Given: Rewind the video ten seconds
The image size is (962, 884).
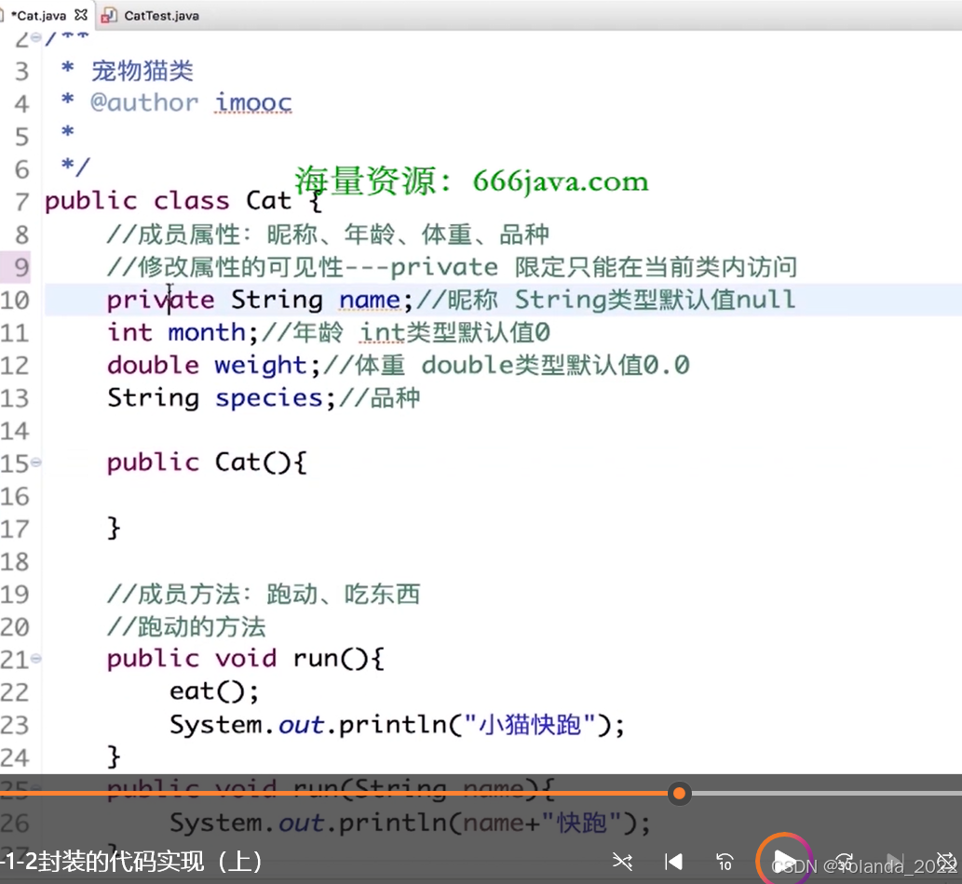Looking at the screenshot, I should coord(725,862).
